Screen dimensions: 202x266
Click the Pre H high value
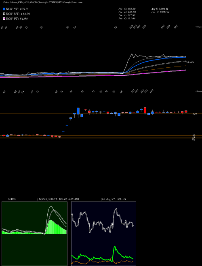pos(127,12)
